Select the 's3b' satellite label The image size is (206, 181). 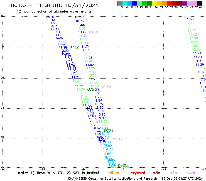coord(173,173)
